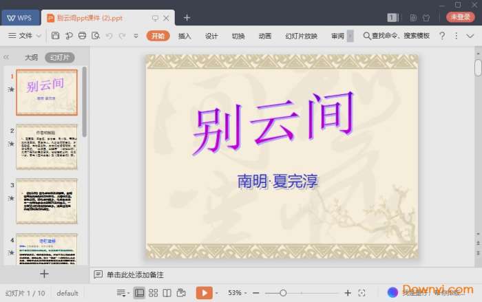This screenshot has width=482, height=302.
Task: Click the 查找命令、搜索模板 search box
Action: point(397,36)
